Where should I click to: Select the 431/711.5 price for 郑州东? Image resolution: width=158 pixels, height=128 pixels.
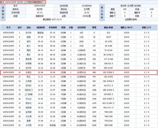[108, 86]
